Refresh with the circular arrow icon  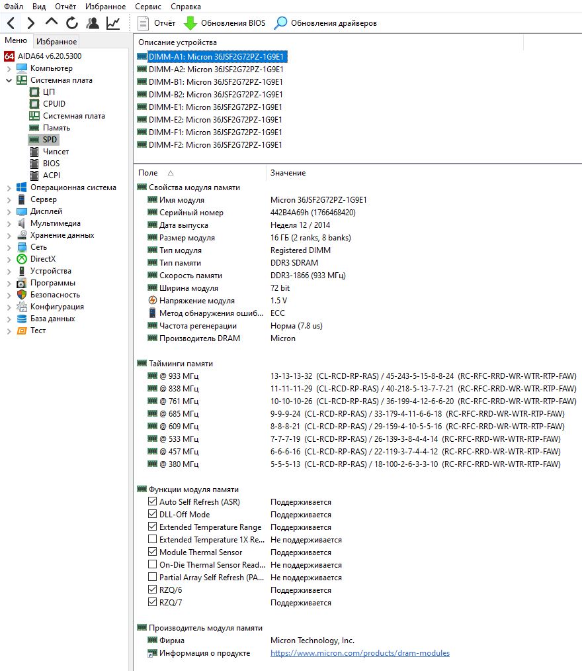[x=72, y=23]
